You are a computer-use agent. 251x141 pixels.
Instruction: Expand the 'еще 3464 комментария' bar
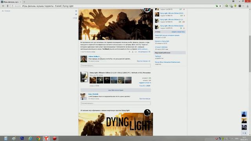pos(116,90)
